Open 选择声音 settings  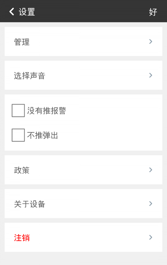[x=30, y=76]
